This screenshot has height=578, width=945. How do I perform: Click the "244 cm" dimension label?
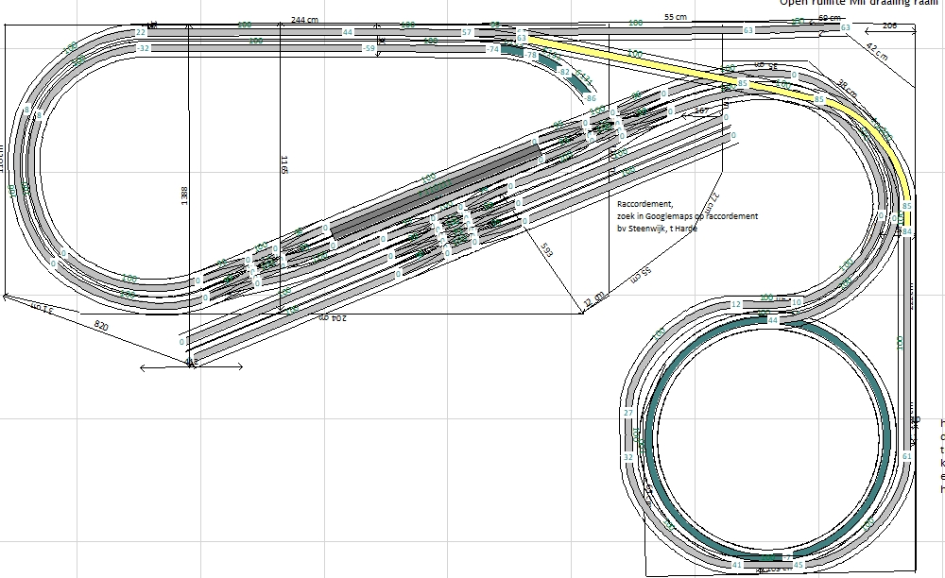click(x=304, y=19)
